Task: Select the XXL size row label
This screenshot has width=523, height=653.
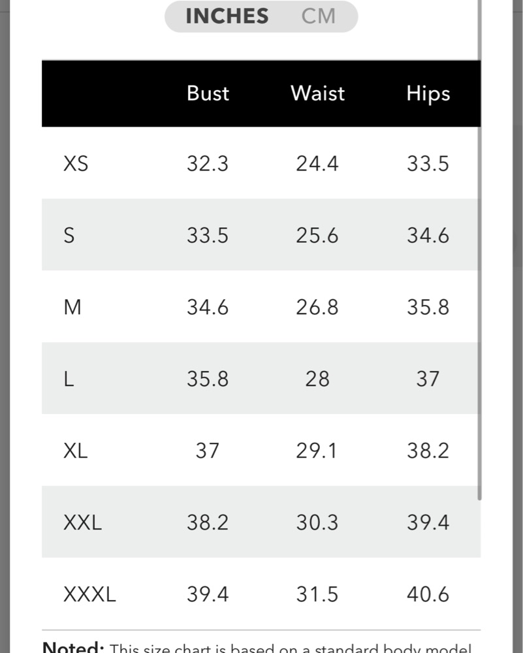Action: 83,522
